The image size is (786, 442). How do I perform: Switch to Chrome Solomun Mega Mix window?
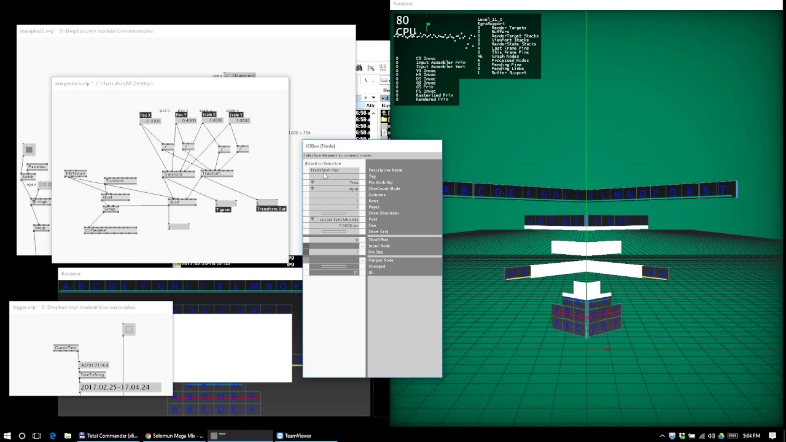tap(174, 436)
